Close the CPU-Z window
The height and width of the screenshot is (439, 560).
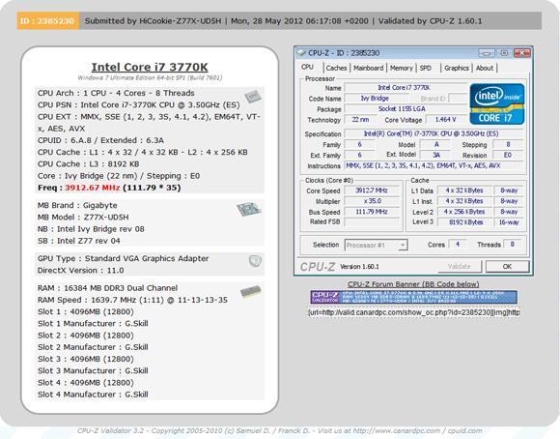[521, 53]
